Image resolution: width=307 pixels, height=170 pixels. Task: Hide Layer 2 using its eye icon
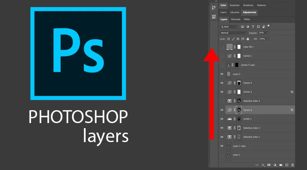point(222,74)
